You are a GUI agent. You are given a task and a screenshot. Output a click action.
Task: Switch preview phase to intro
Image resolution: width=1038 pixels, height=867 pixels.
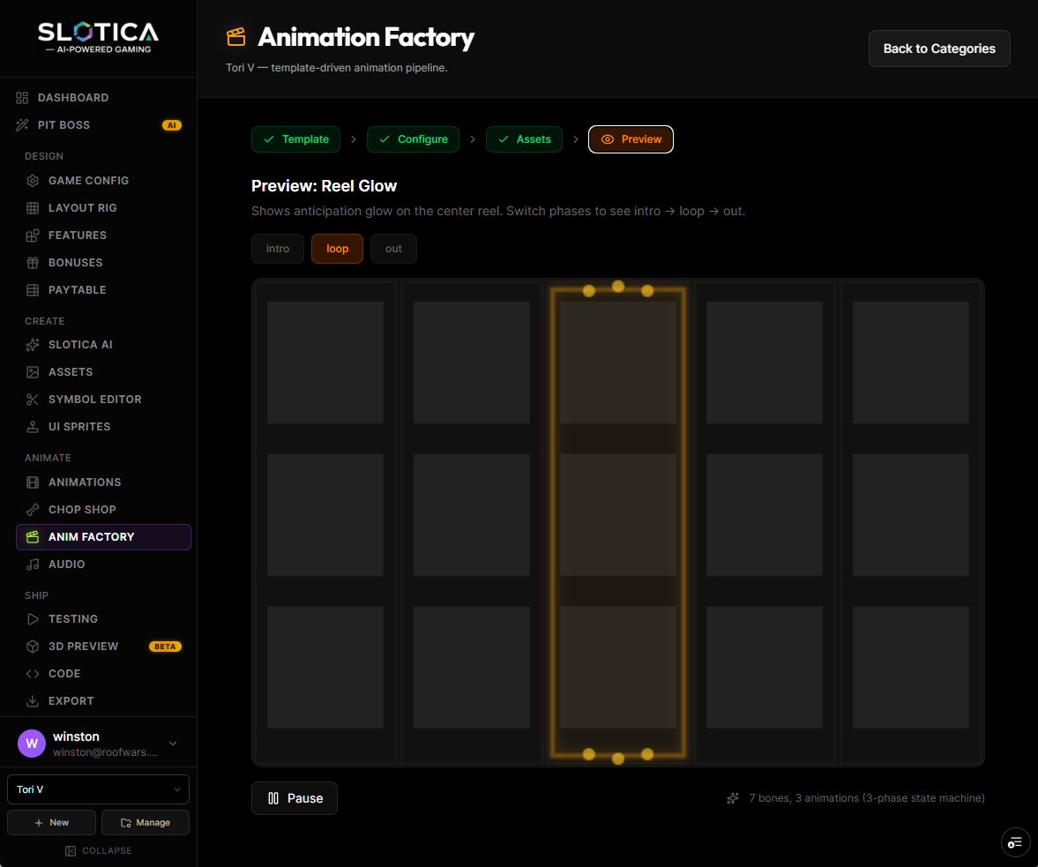pos(278,249)
